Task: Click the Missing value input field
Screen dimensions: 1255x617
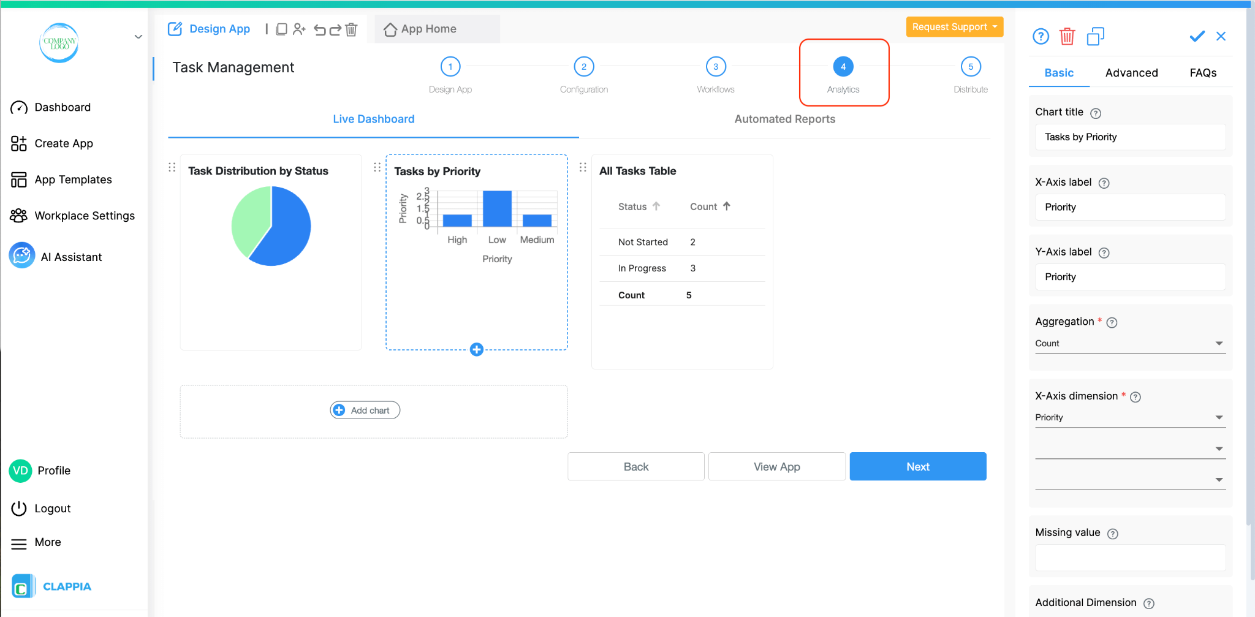Action: pos(1129,558)
